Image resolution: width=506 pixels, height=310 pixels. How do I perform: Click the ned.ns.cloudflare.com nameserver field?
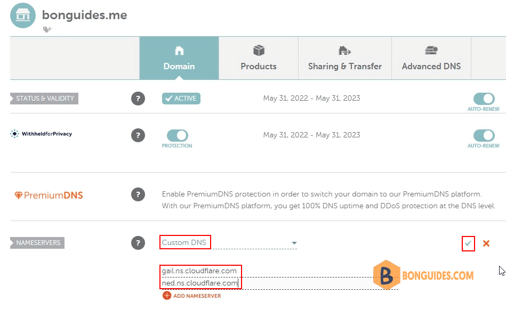279,283
